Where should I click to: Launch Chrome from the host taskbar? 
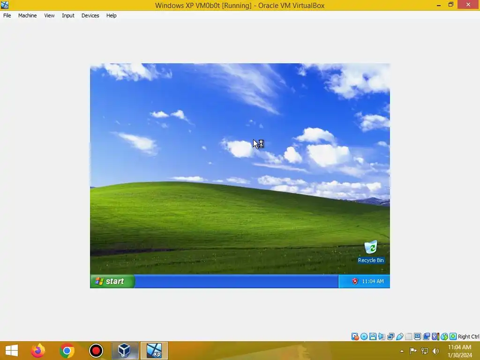pos(67,351)
